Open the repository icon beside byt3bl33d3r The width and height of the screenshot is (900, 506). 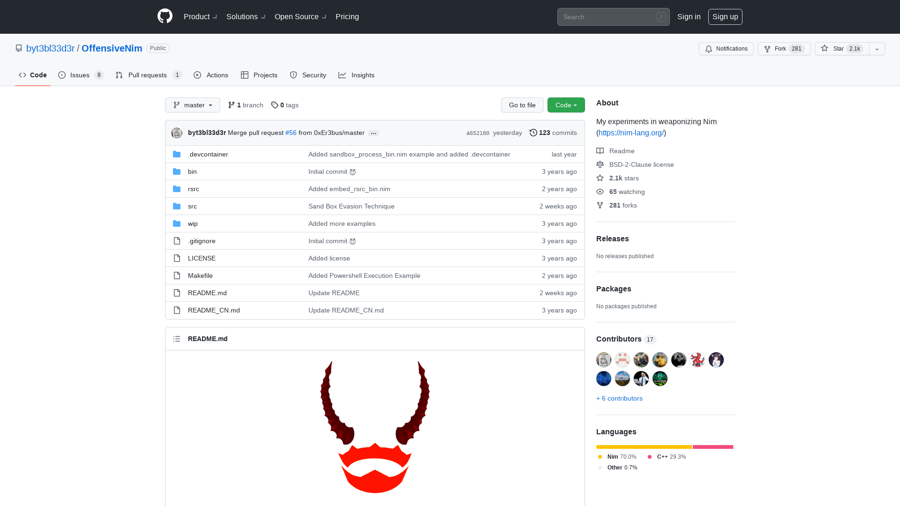point(19,48)
